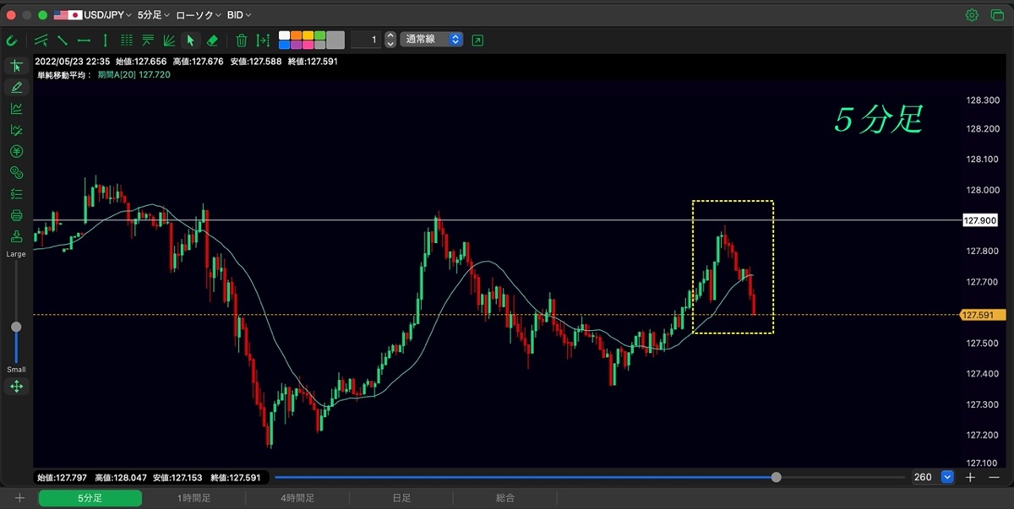The height and width of the screenshot is (509, 1014).
Task: Toggle the arrow cursor select tool
Action: [x=191, y=40]
